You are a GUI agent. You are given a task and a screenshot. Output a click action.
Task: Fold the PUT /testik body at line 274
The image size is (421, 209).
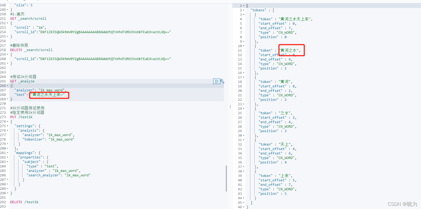click(7, 122)
